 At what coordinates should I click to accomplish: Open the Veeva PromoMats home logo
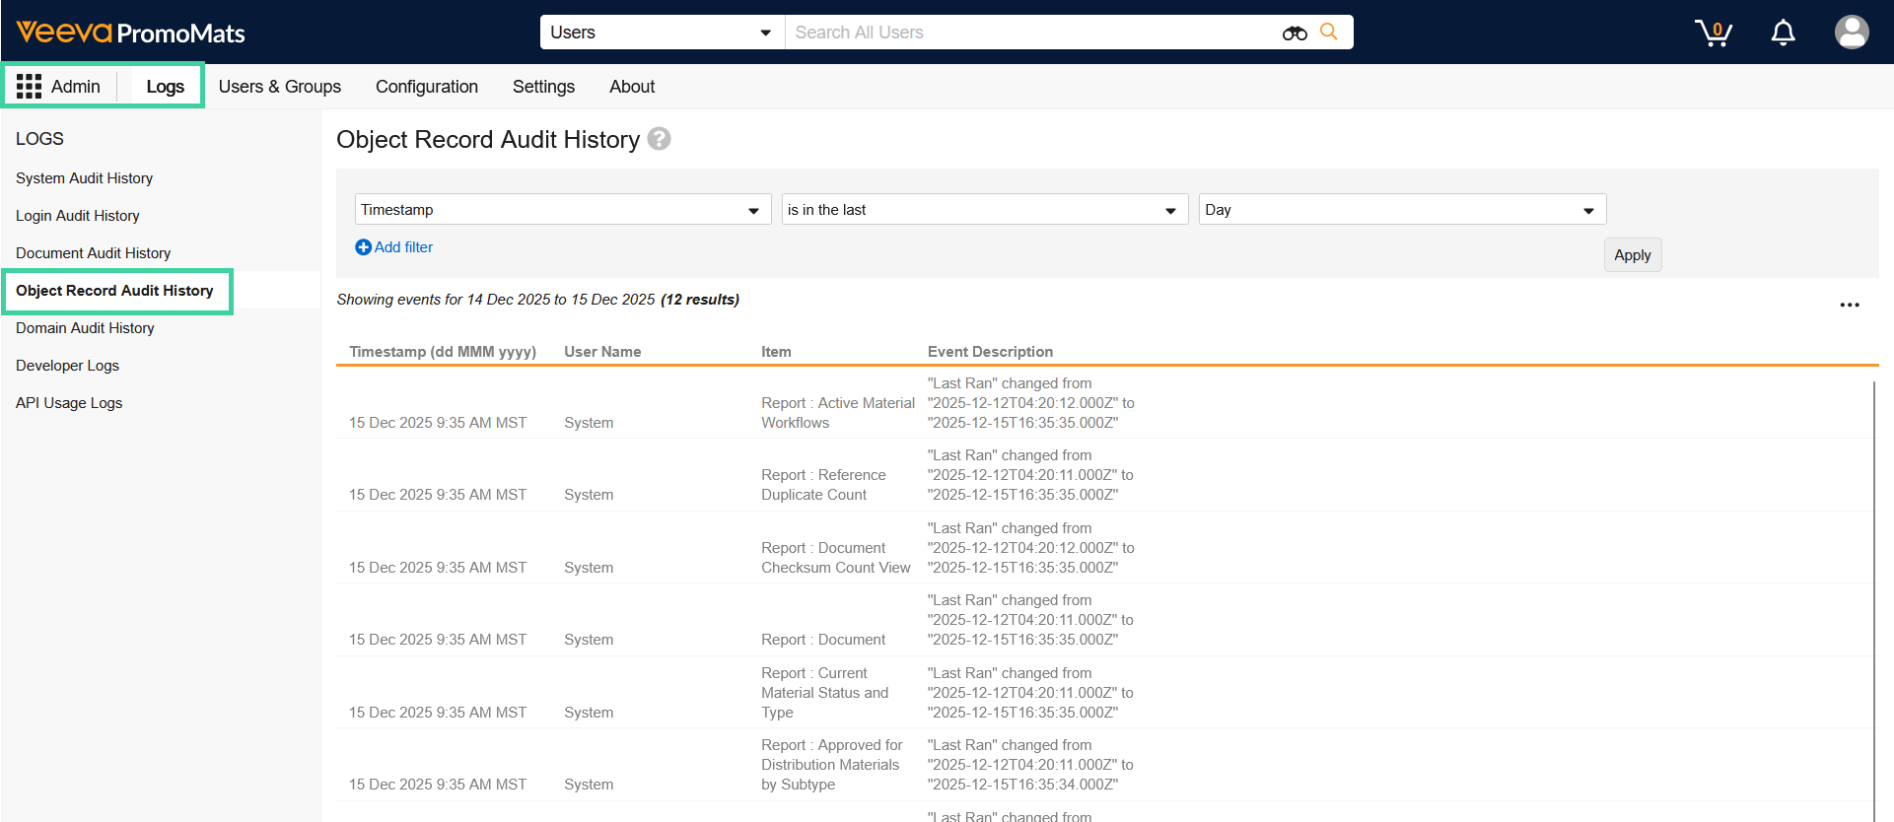pyautogui.click(x=130, y=33)
